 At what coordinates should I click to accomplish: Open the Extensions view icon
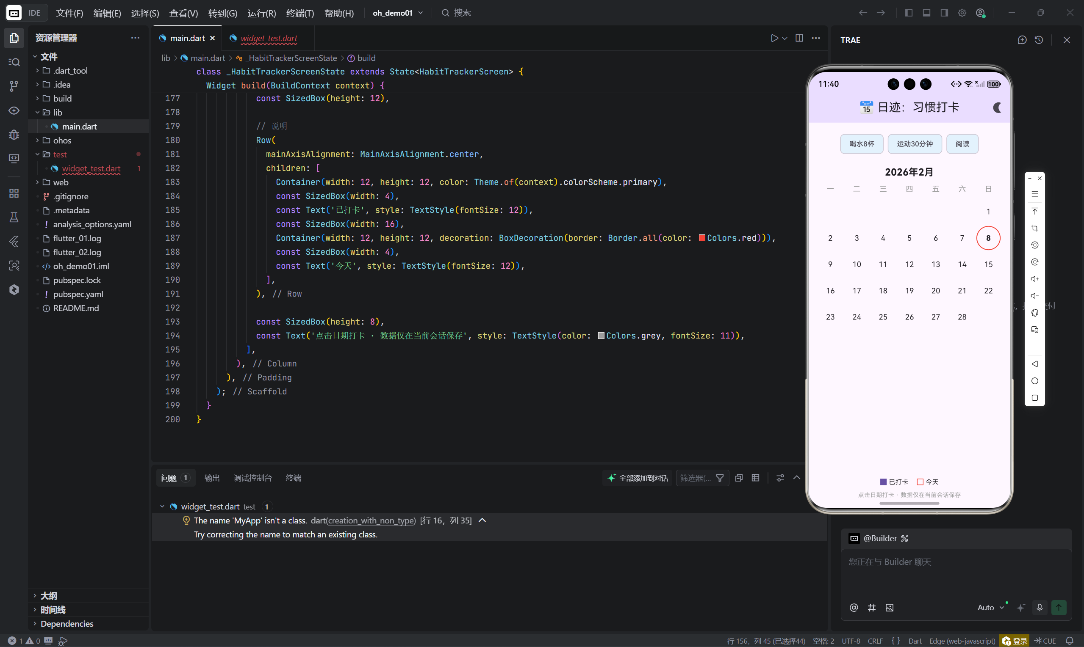point(14,193)
